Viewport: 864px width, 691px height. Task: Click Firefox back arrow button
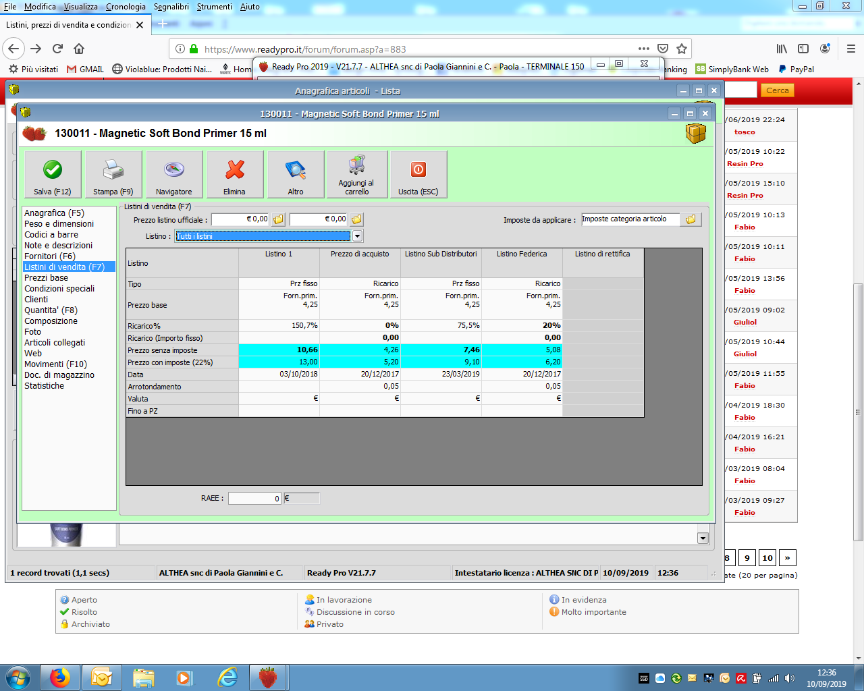tap(13, 49)
